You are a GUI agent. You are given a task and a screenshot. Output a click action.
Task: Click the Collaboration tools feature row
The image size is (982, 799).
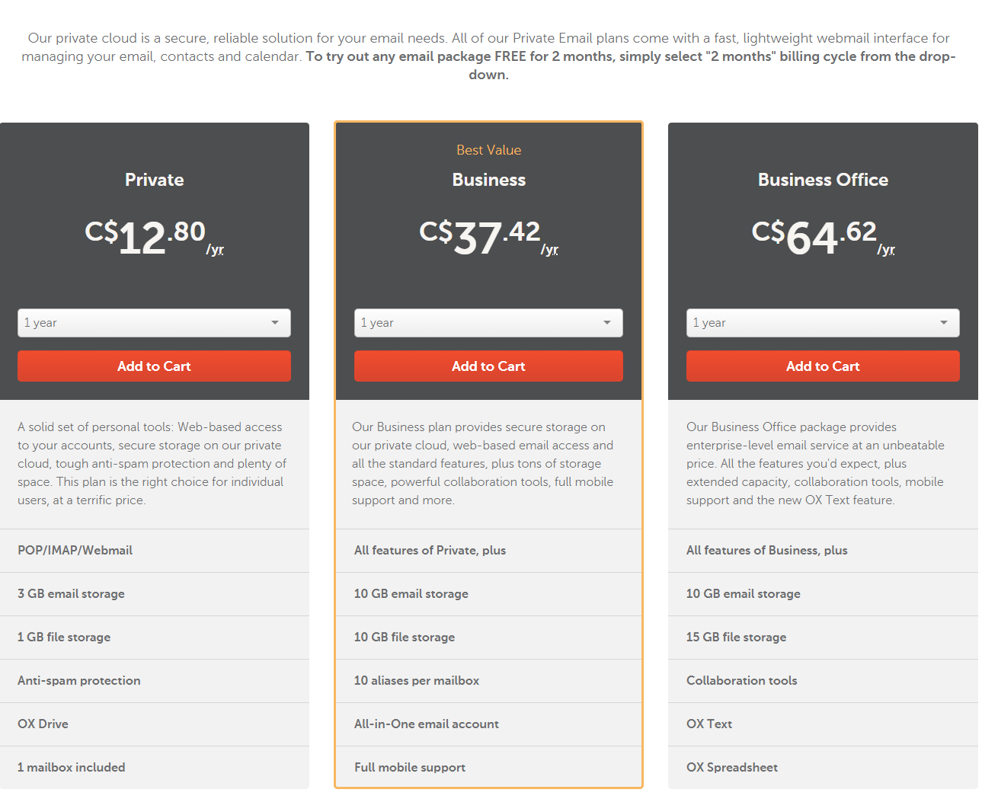click(x=741, y=680)
